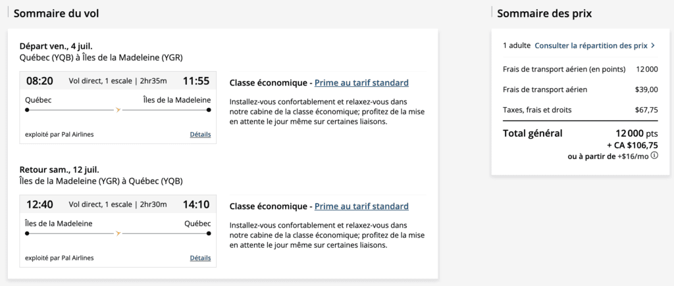
Task: Click the 'Retour sam., 12 juil.' label
Action: click(x=59, y=170)
